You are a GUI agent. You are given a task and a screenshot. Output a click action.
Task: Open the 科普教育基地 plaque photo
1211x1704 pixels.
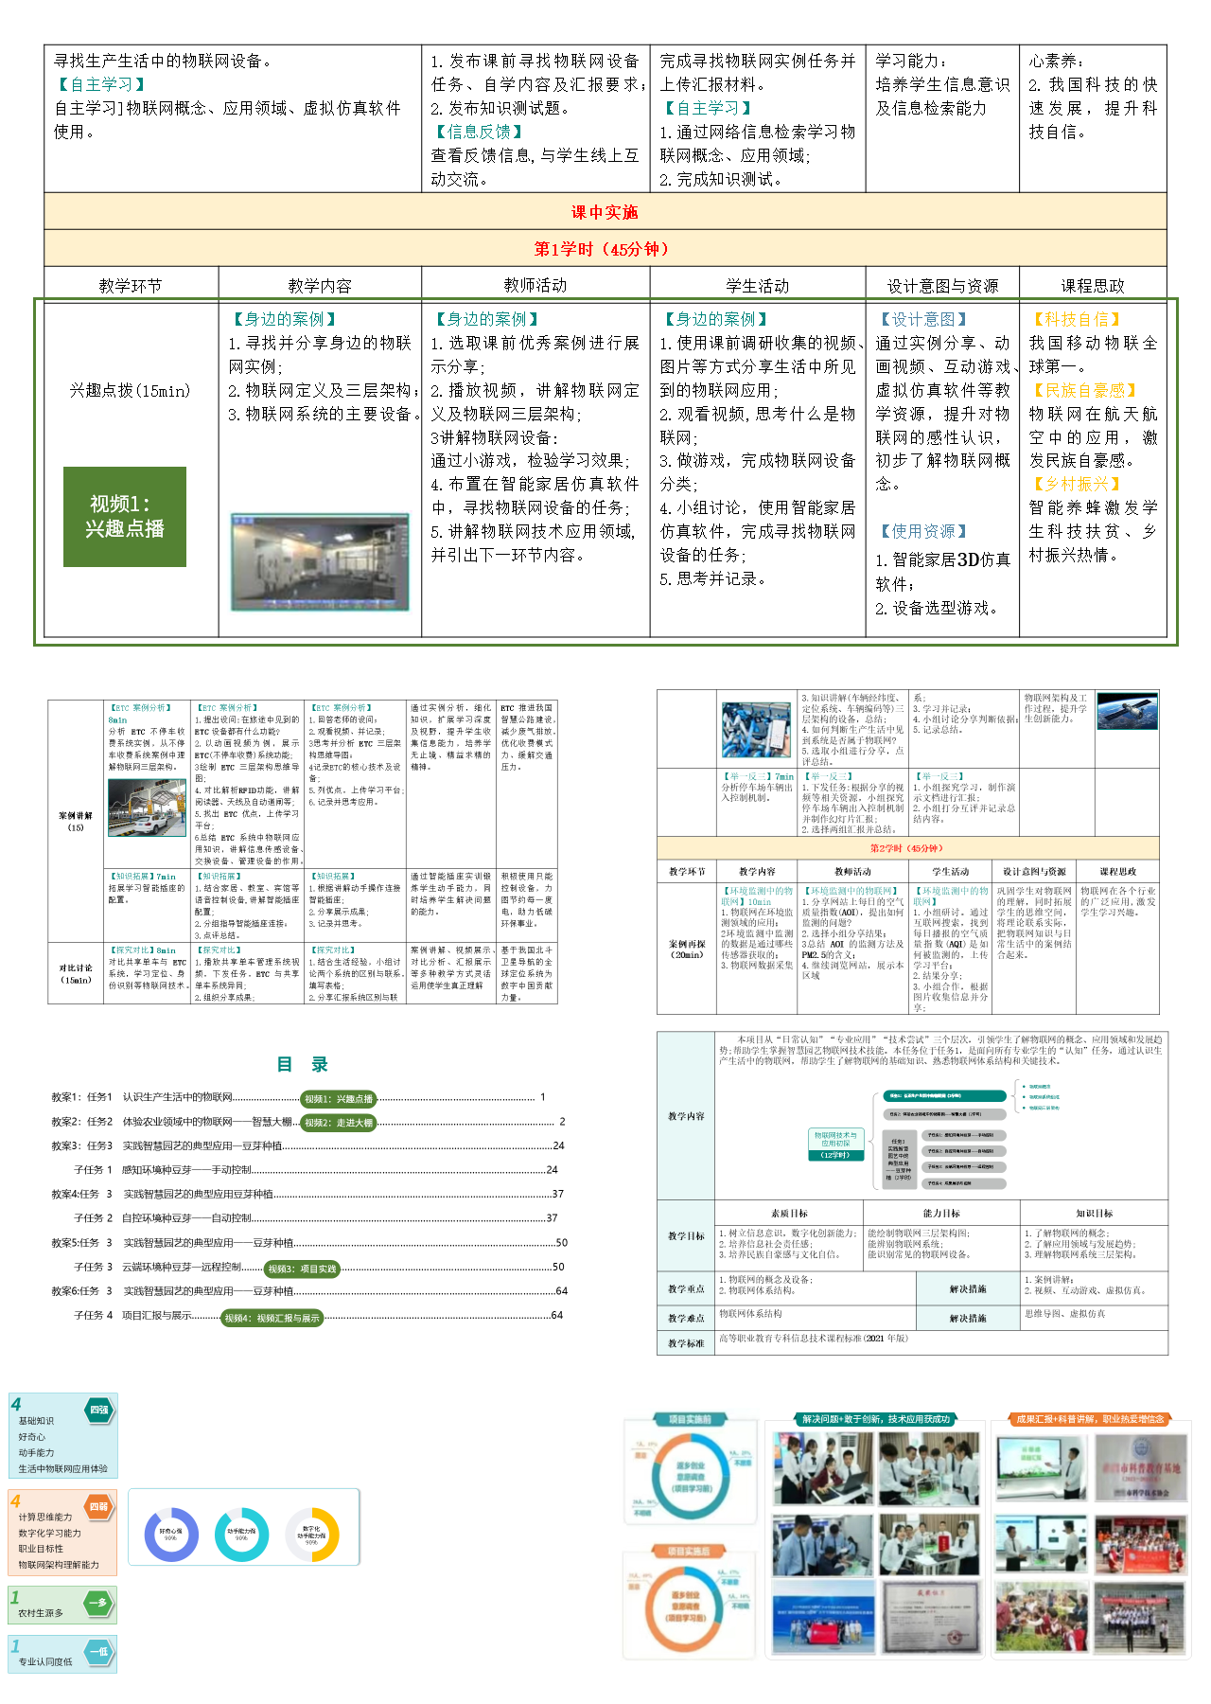tap(1141, 1468)
